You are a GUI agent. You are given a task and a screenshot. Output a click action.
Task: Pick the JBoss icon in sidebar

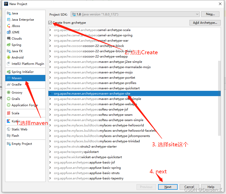coord(9,26)
